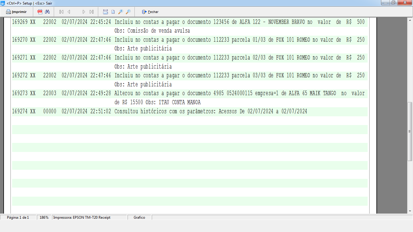Fit page to width icon

[106, 12]
